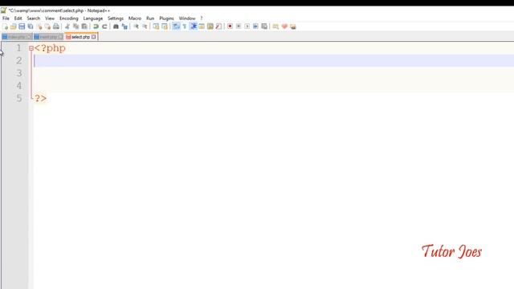This screenshot has width=514, height=289.
Task: Save the file with the Save icon
Action: [x=22, y=26]
